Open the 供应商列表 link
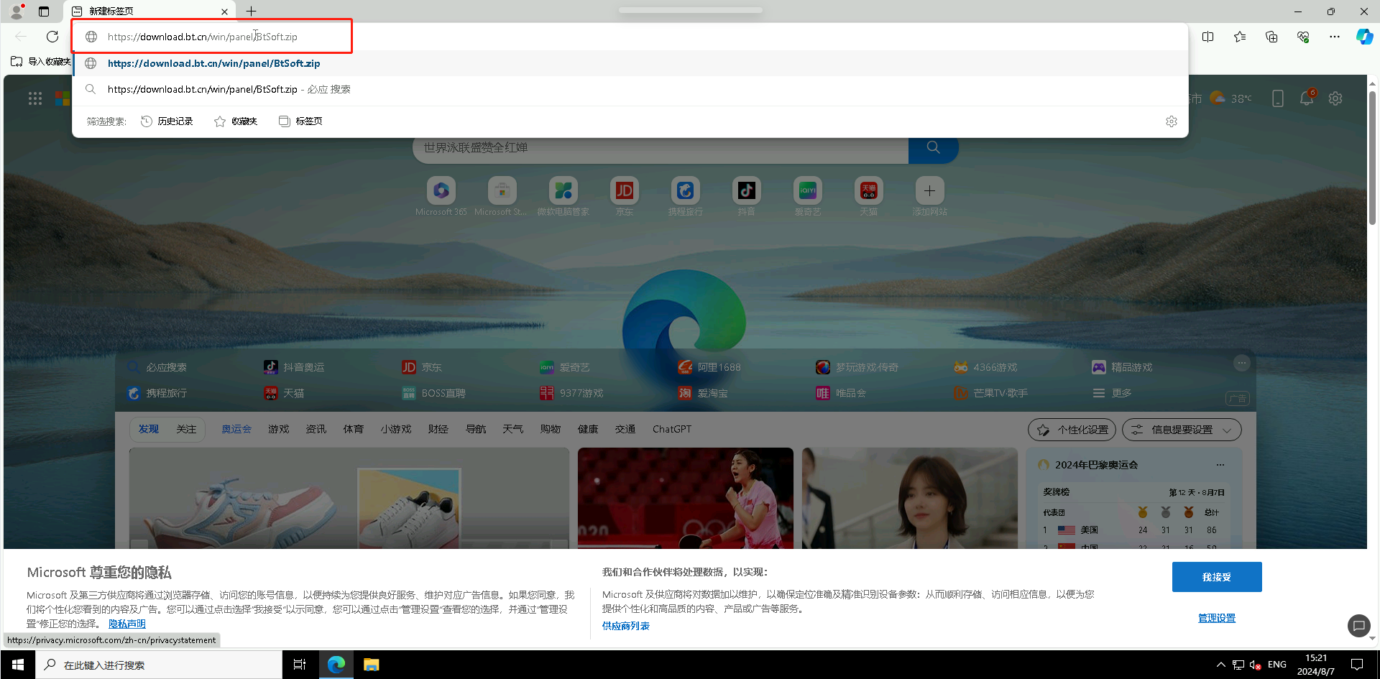Image resolution: width=1380 pixels, height=679 pixels. (626, 626)
